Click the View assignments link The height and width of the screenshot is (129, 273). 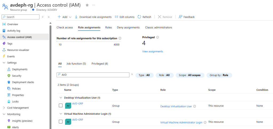click(152, 51)
